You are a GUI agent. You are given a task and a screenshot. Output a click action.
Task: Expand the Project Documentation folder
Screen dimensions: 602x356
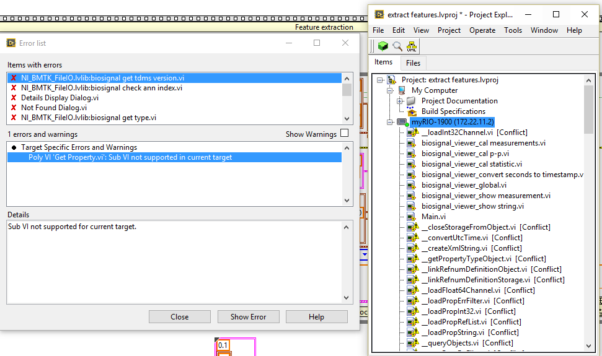point(400,101)
